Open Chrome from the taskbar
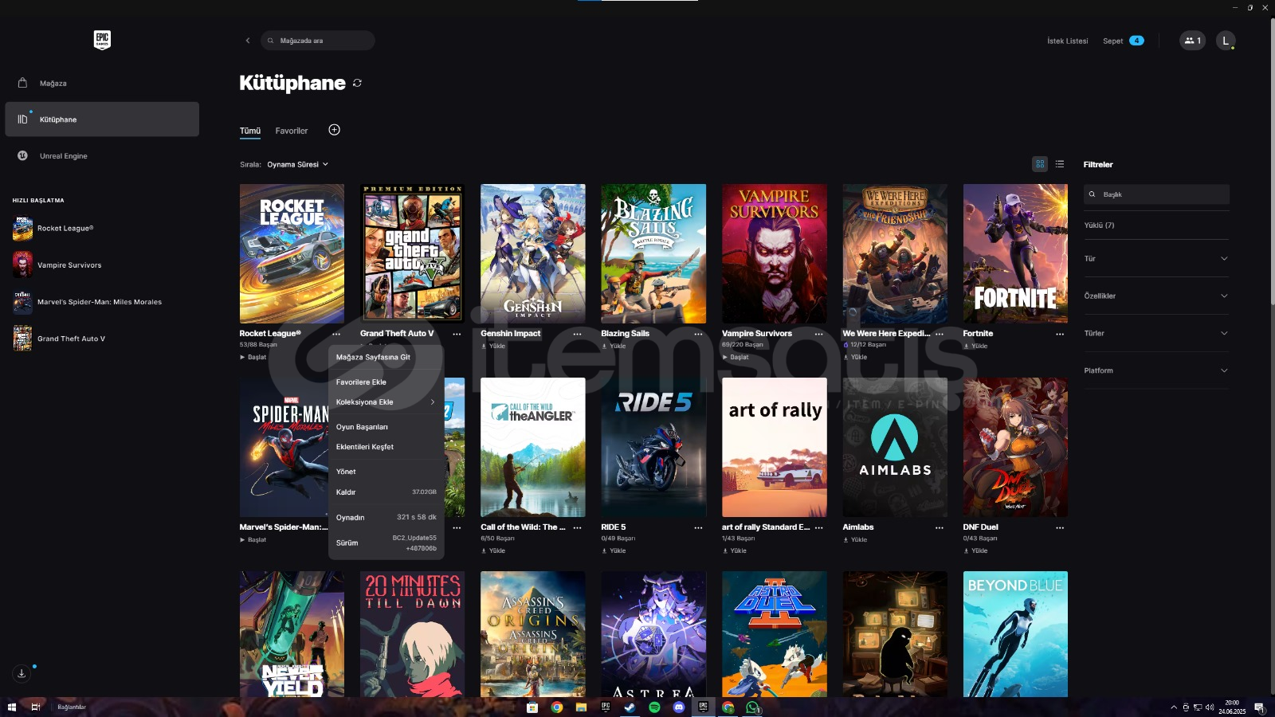The height and width of the screenshot is (717, 1275). pos(557,707)
